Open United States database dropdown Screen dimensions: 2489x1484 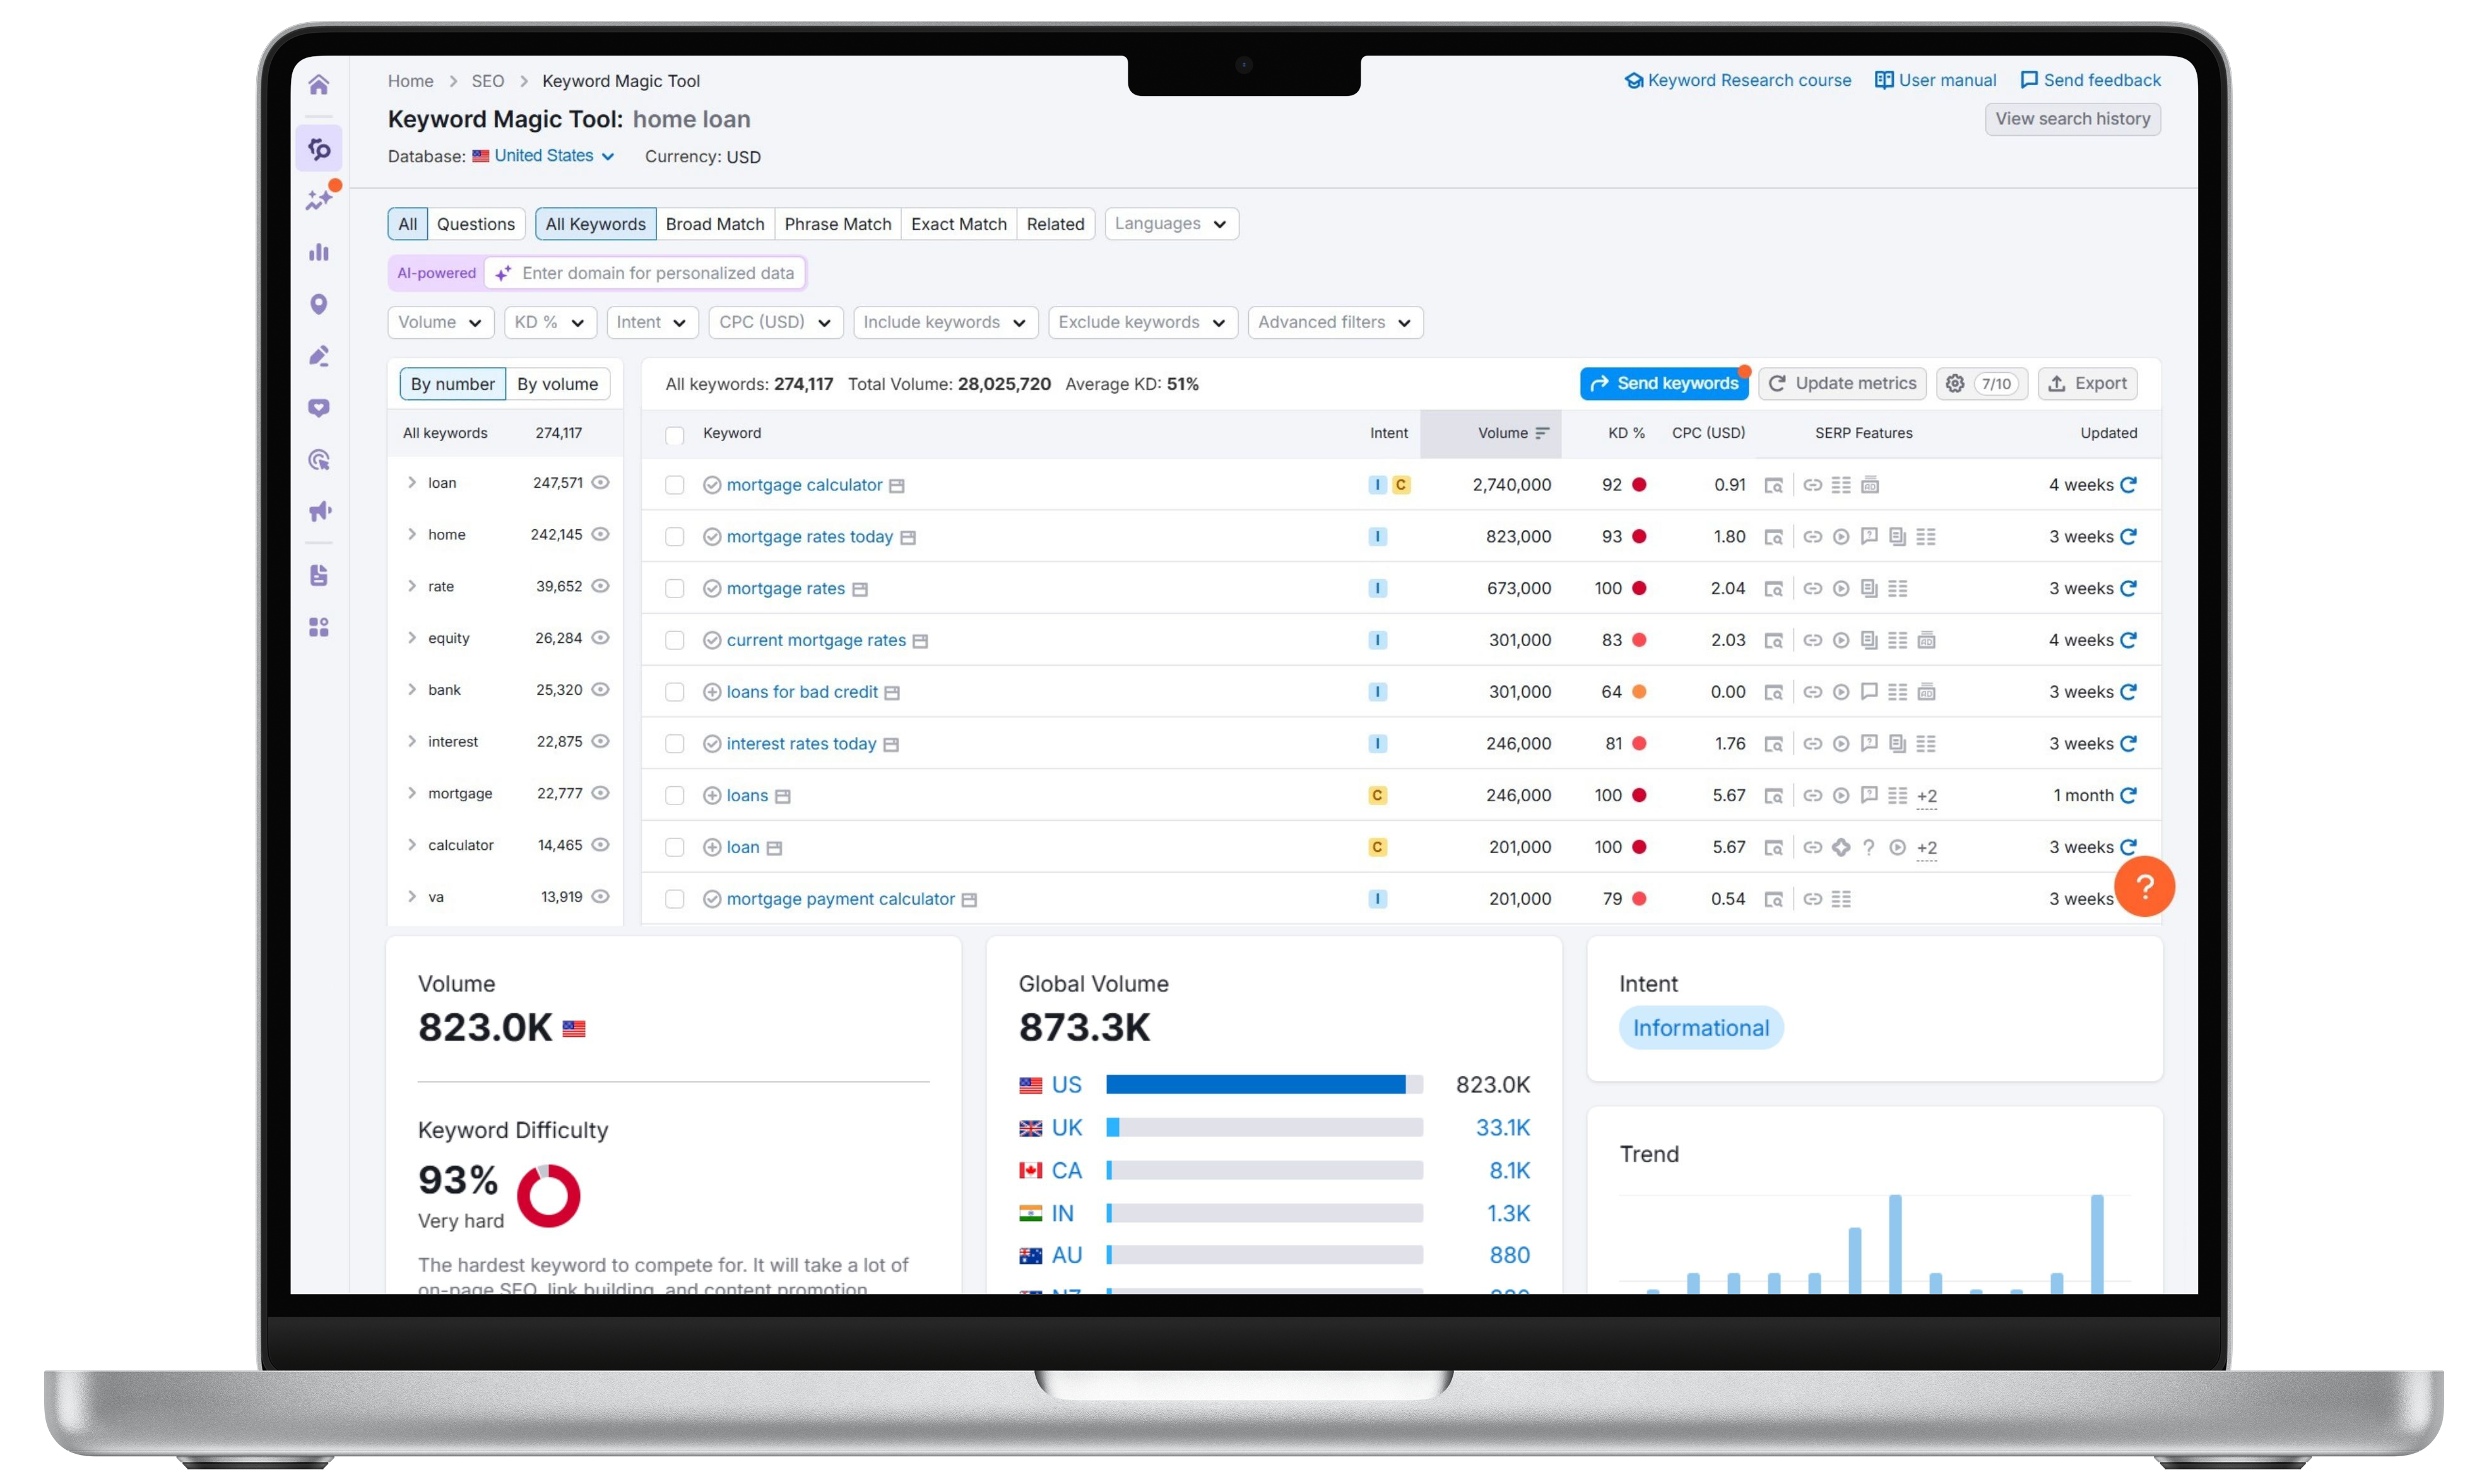pyautogui.click(x=553, y=156)
